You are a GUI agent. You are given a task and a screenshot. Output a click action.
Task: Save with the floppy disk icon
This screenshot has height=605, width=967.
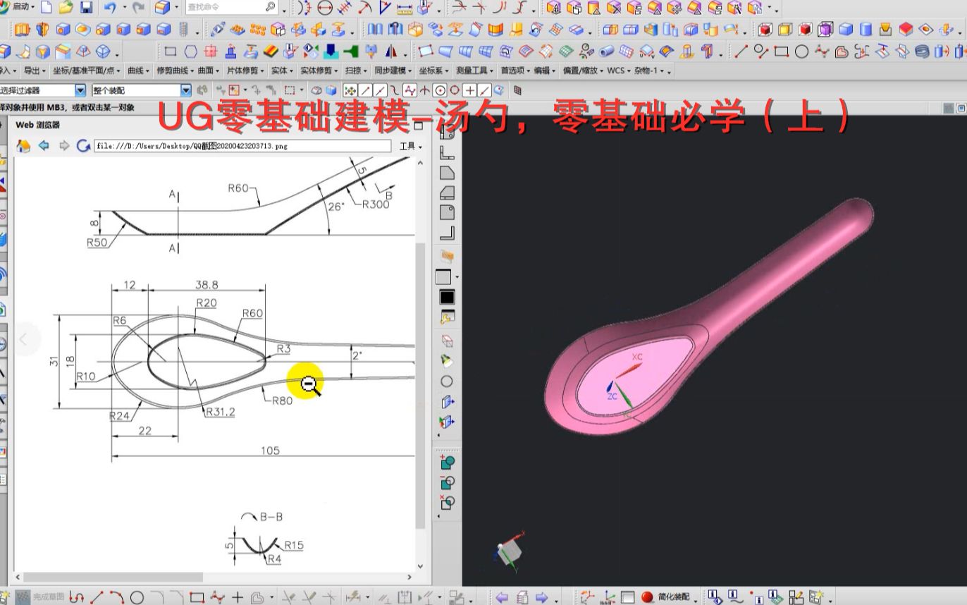(x=86, y=8)
